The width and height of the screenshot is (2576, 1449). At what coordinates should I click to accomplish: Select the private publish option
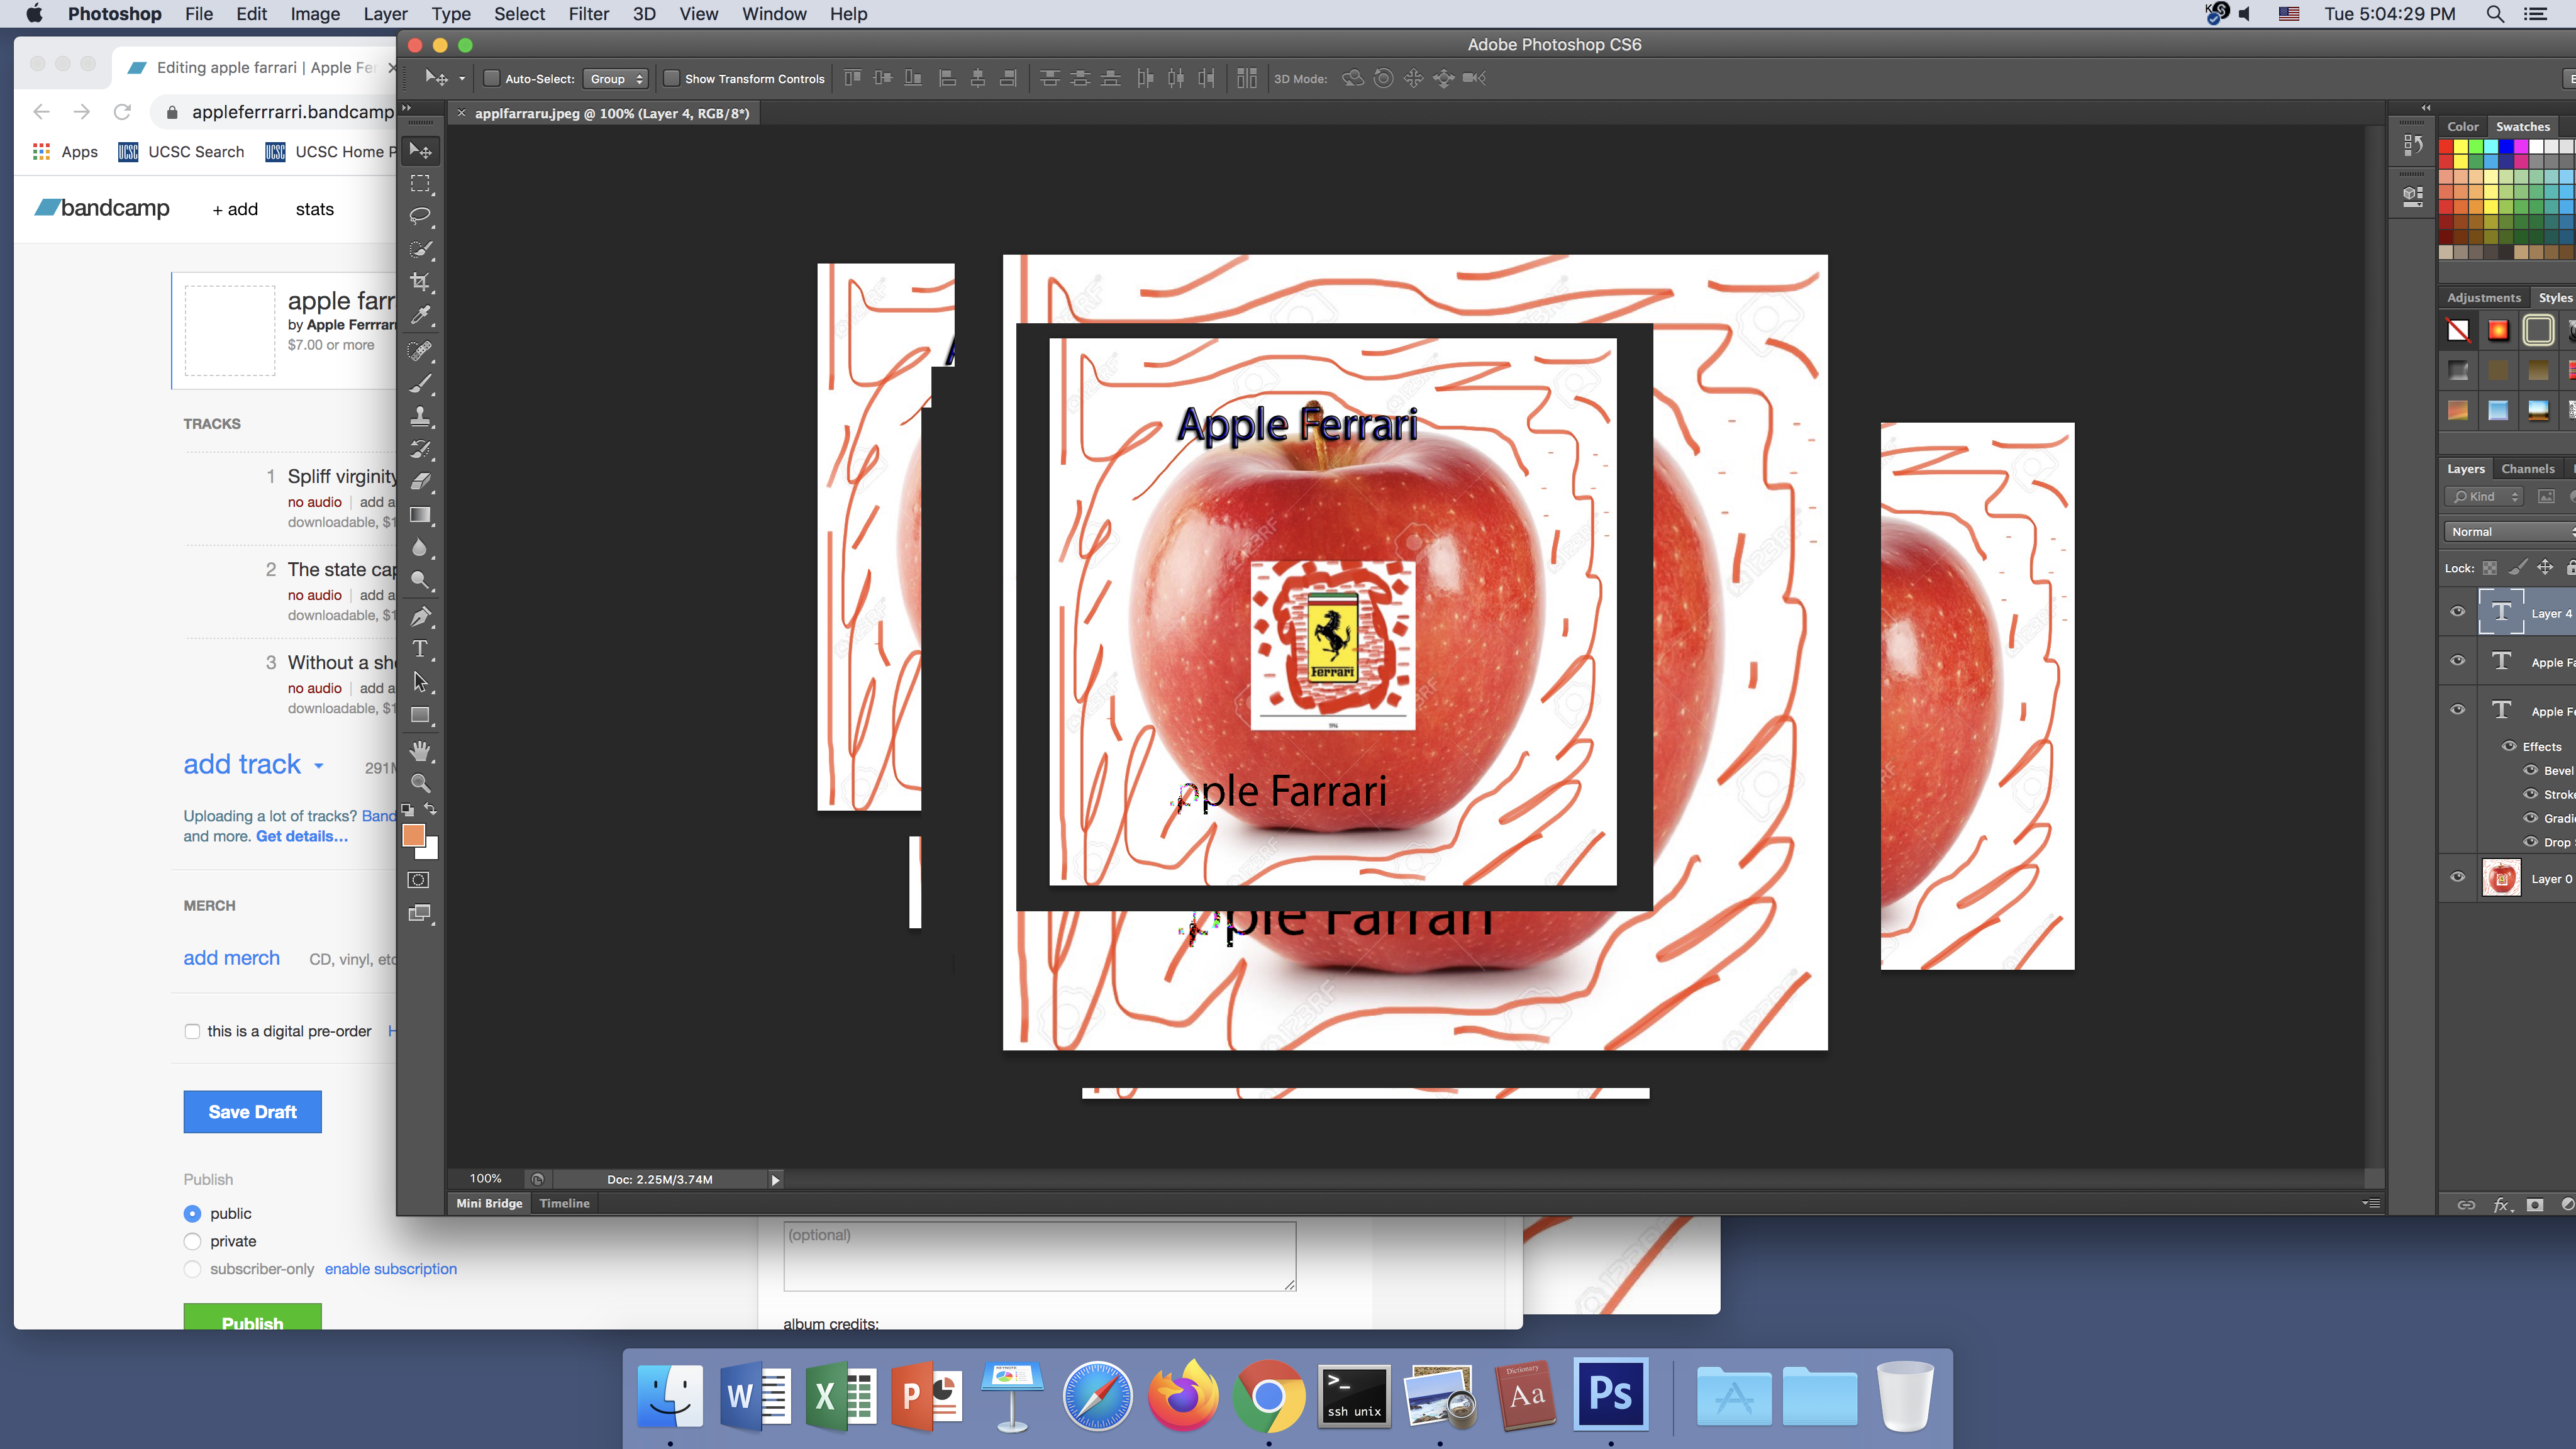tap(192, 1241)
